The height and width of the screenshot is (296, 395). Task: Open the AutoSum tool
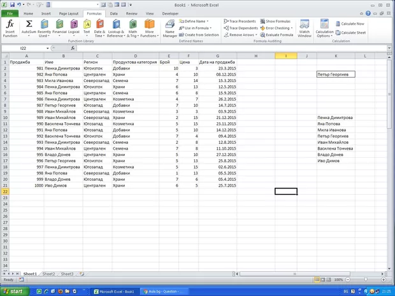[29, 28]
